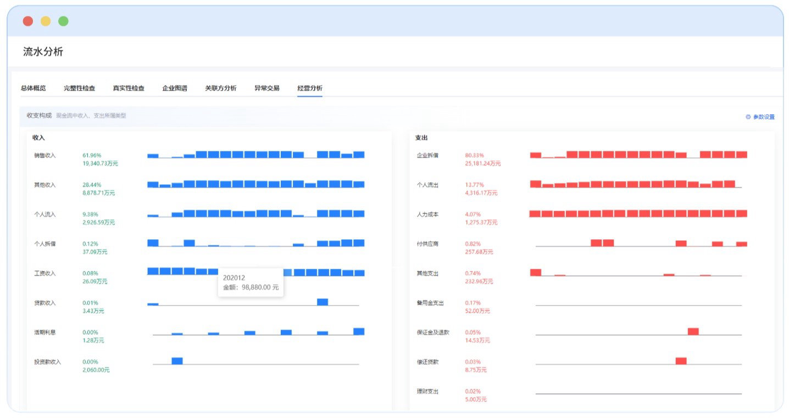Image resolution: width=789 pixels, height=418 pixels.
Task: Click the 19,340.73万元 amount
Action: click(x=101, y=163)
